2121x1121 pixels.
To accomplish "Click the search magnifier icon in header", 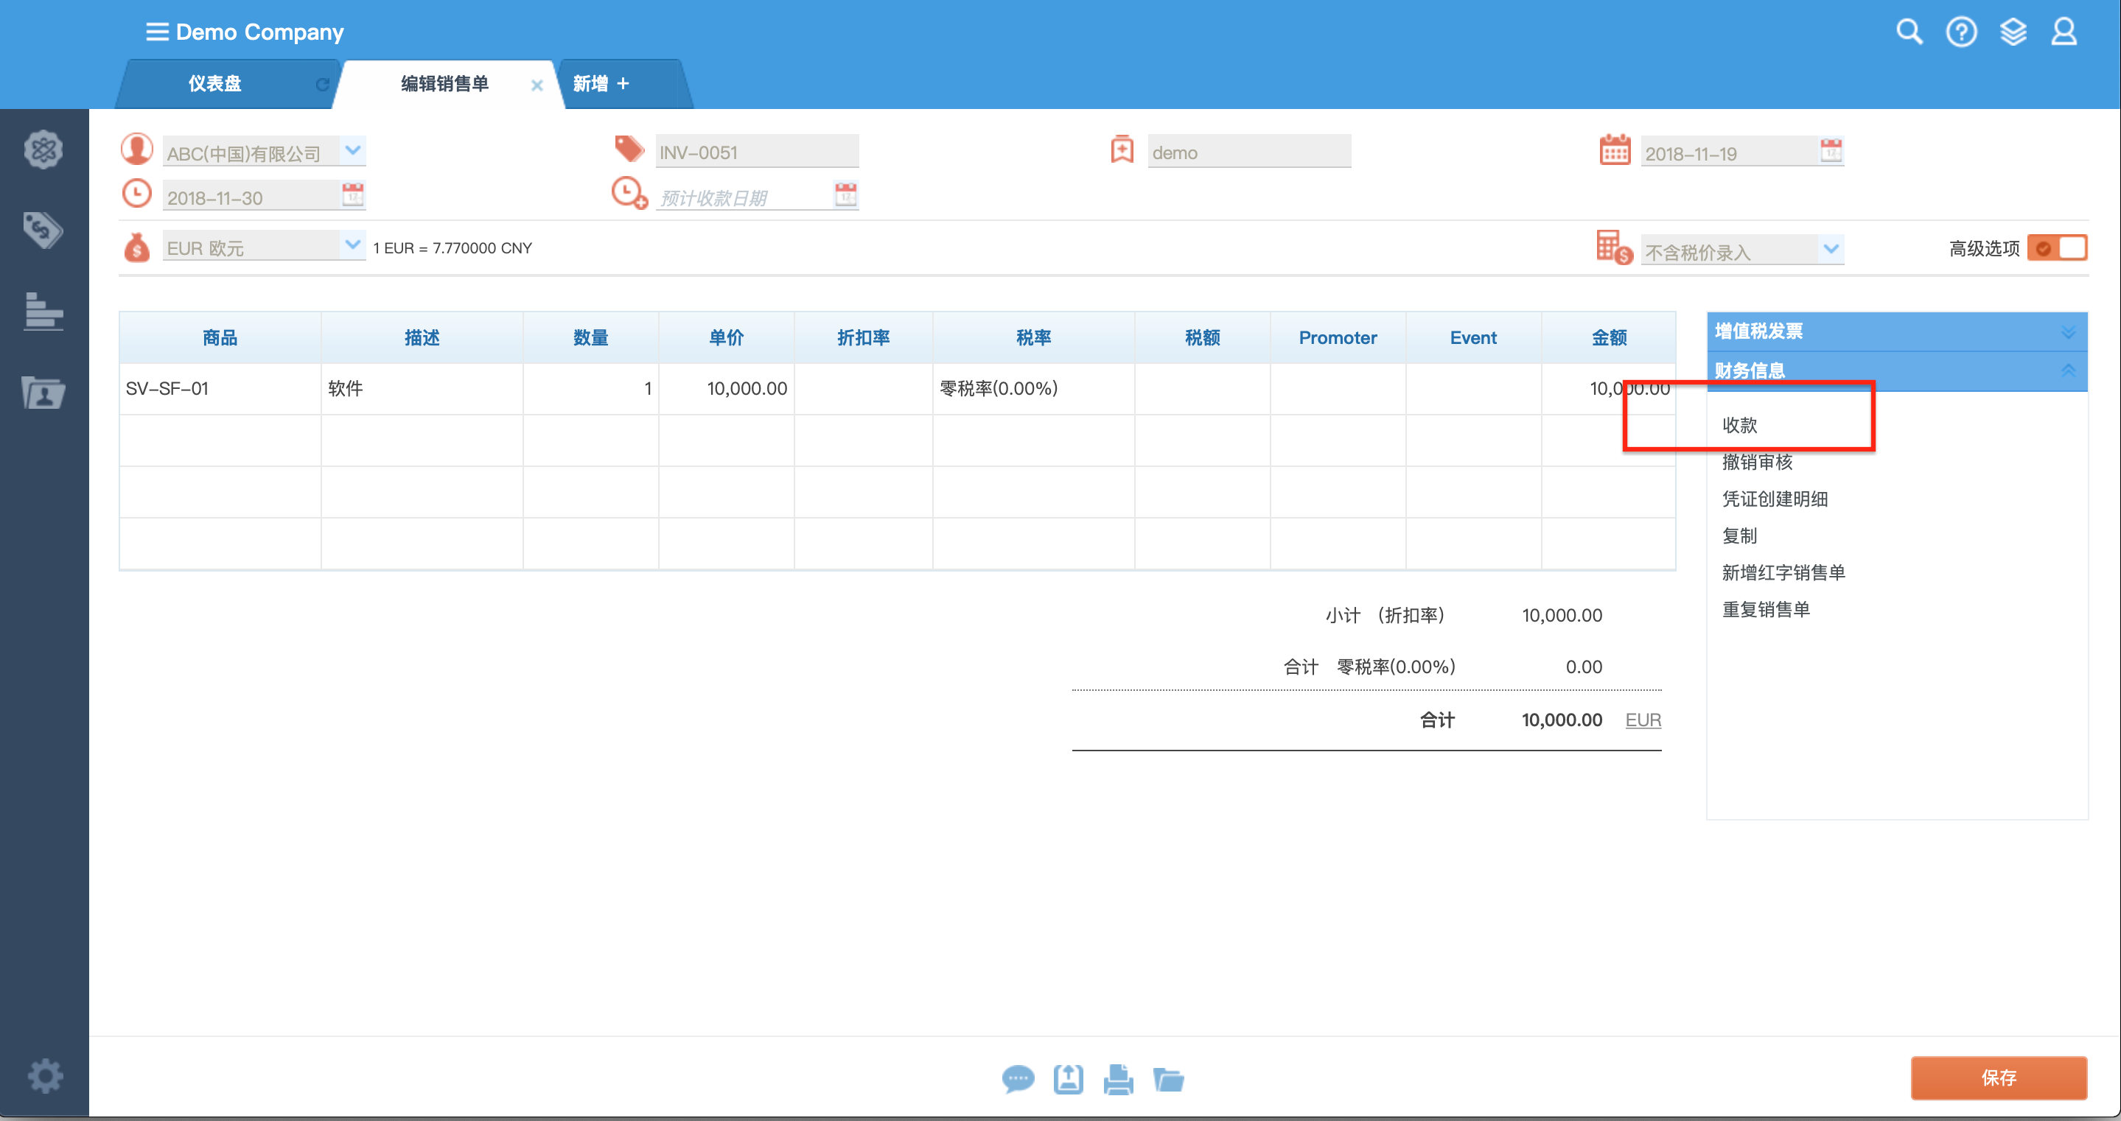I will (x=1909, y=32).
